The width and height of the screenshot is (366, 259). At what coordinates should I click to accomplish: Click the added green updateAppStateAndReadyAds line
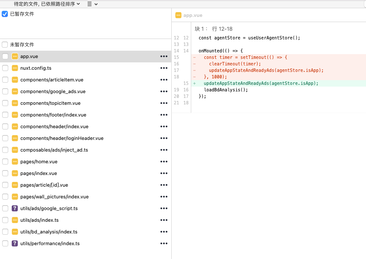[x=261, y=83]
